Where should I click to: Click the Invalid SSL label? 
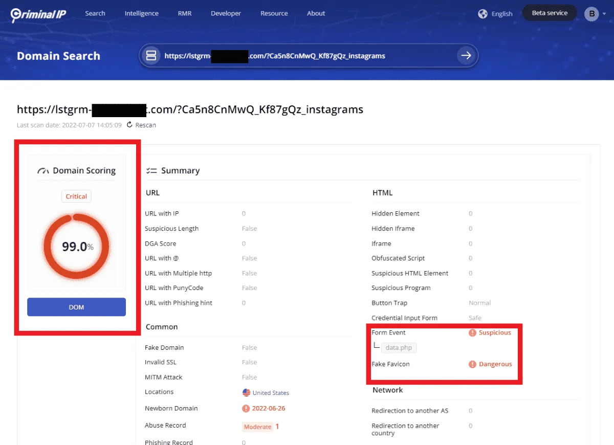tap(160, 362)
